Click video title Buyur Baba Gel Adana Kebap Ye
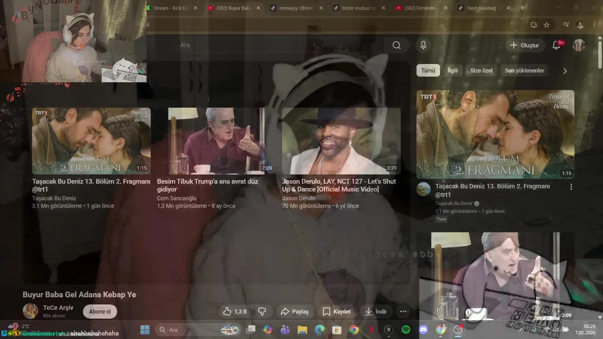603x339 pixels. pos(80,295)
